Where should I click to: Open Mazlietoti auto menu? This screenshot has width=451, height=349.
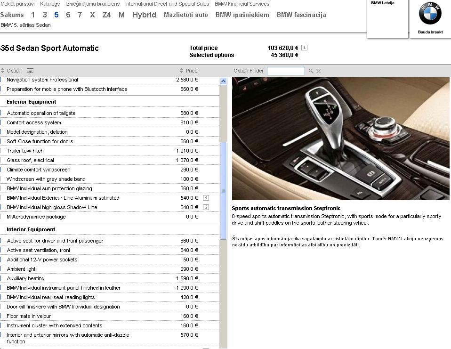[x=186, y=15]
